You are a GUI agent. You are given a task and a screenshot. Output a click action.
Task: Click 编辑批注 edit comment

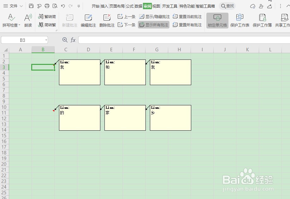[x=88, y=20]
